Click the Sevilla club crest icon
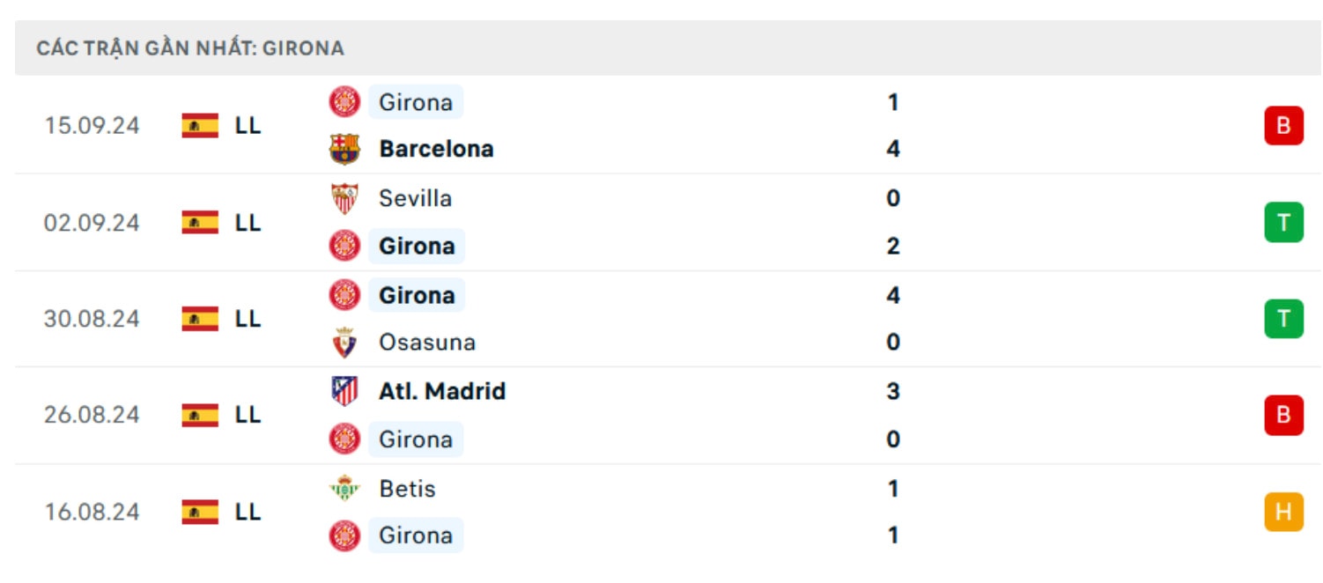The image size is (1323, 583). coord(344,198)
